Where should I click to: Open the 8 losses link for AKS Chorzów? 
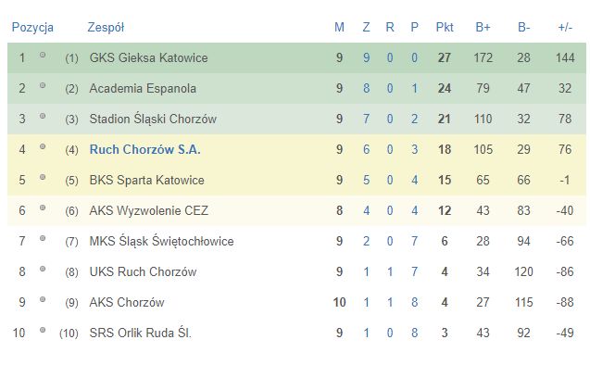tap(414, 302)
